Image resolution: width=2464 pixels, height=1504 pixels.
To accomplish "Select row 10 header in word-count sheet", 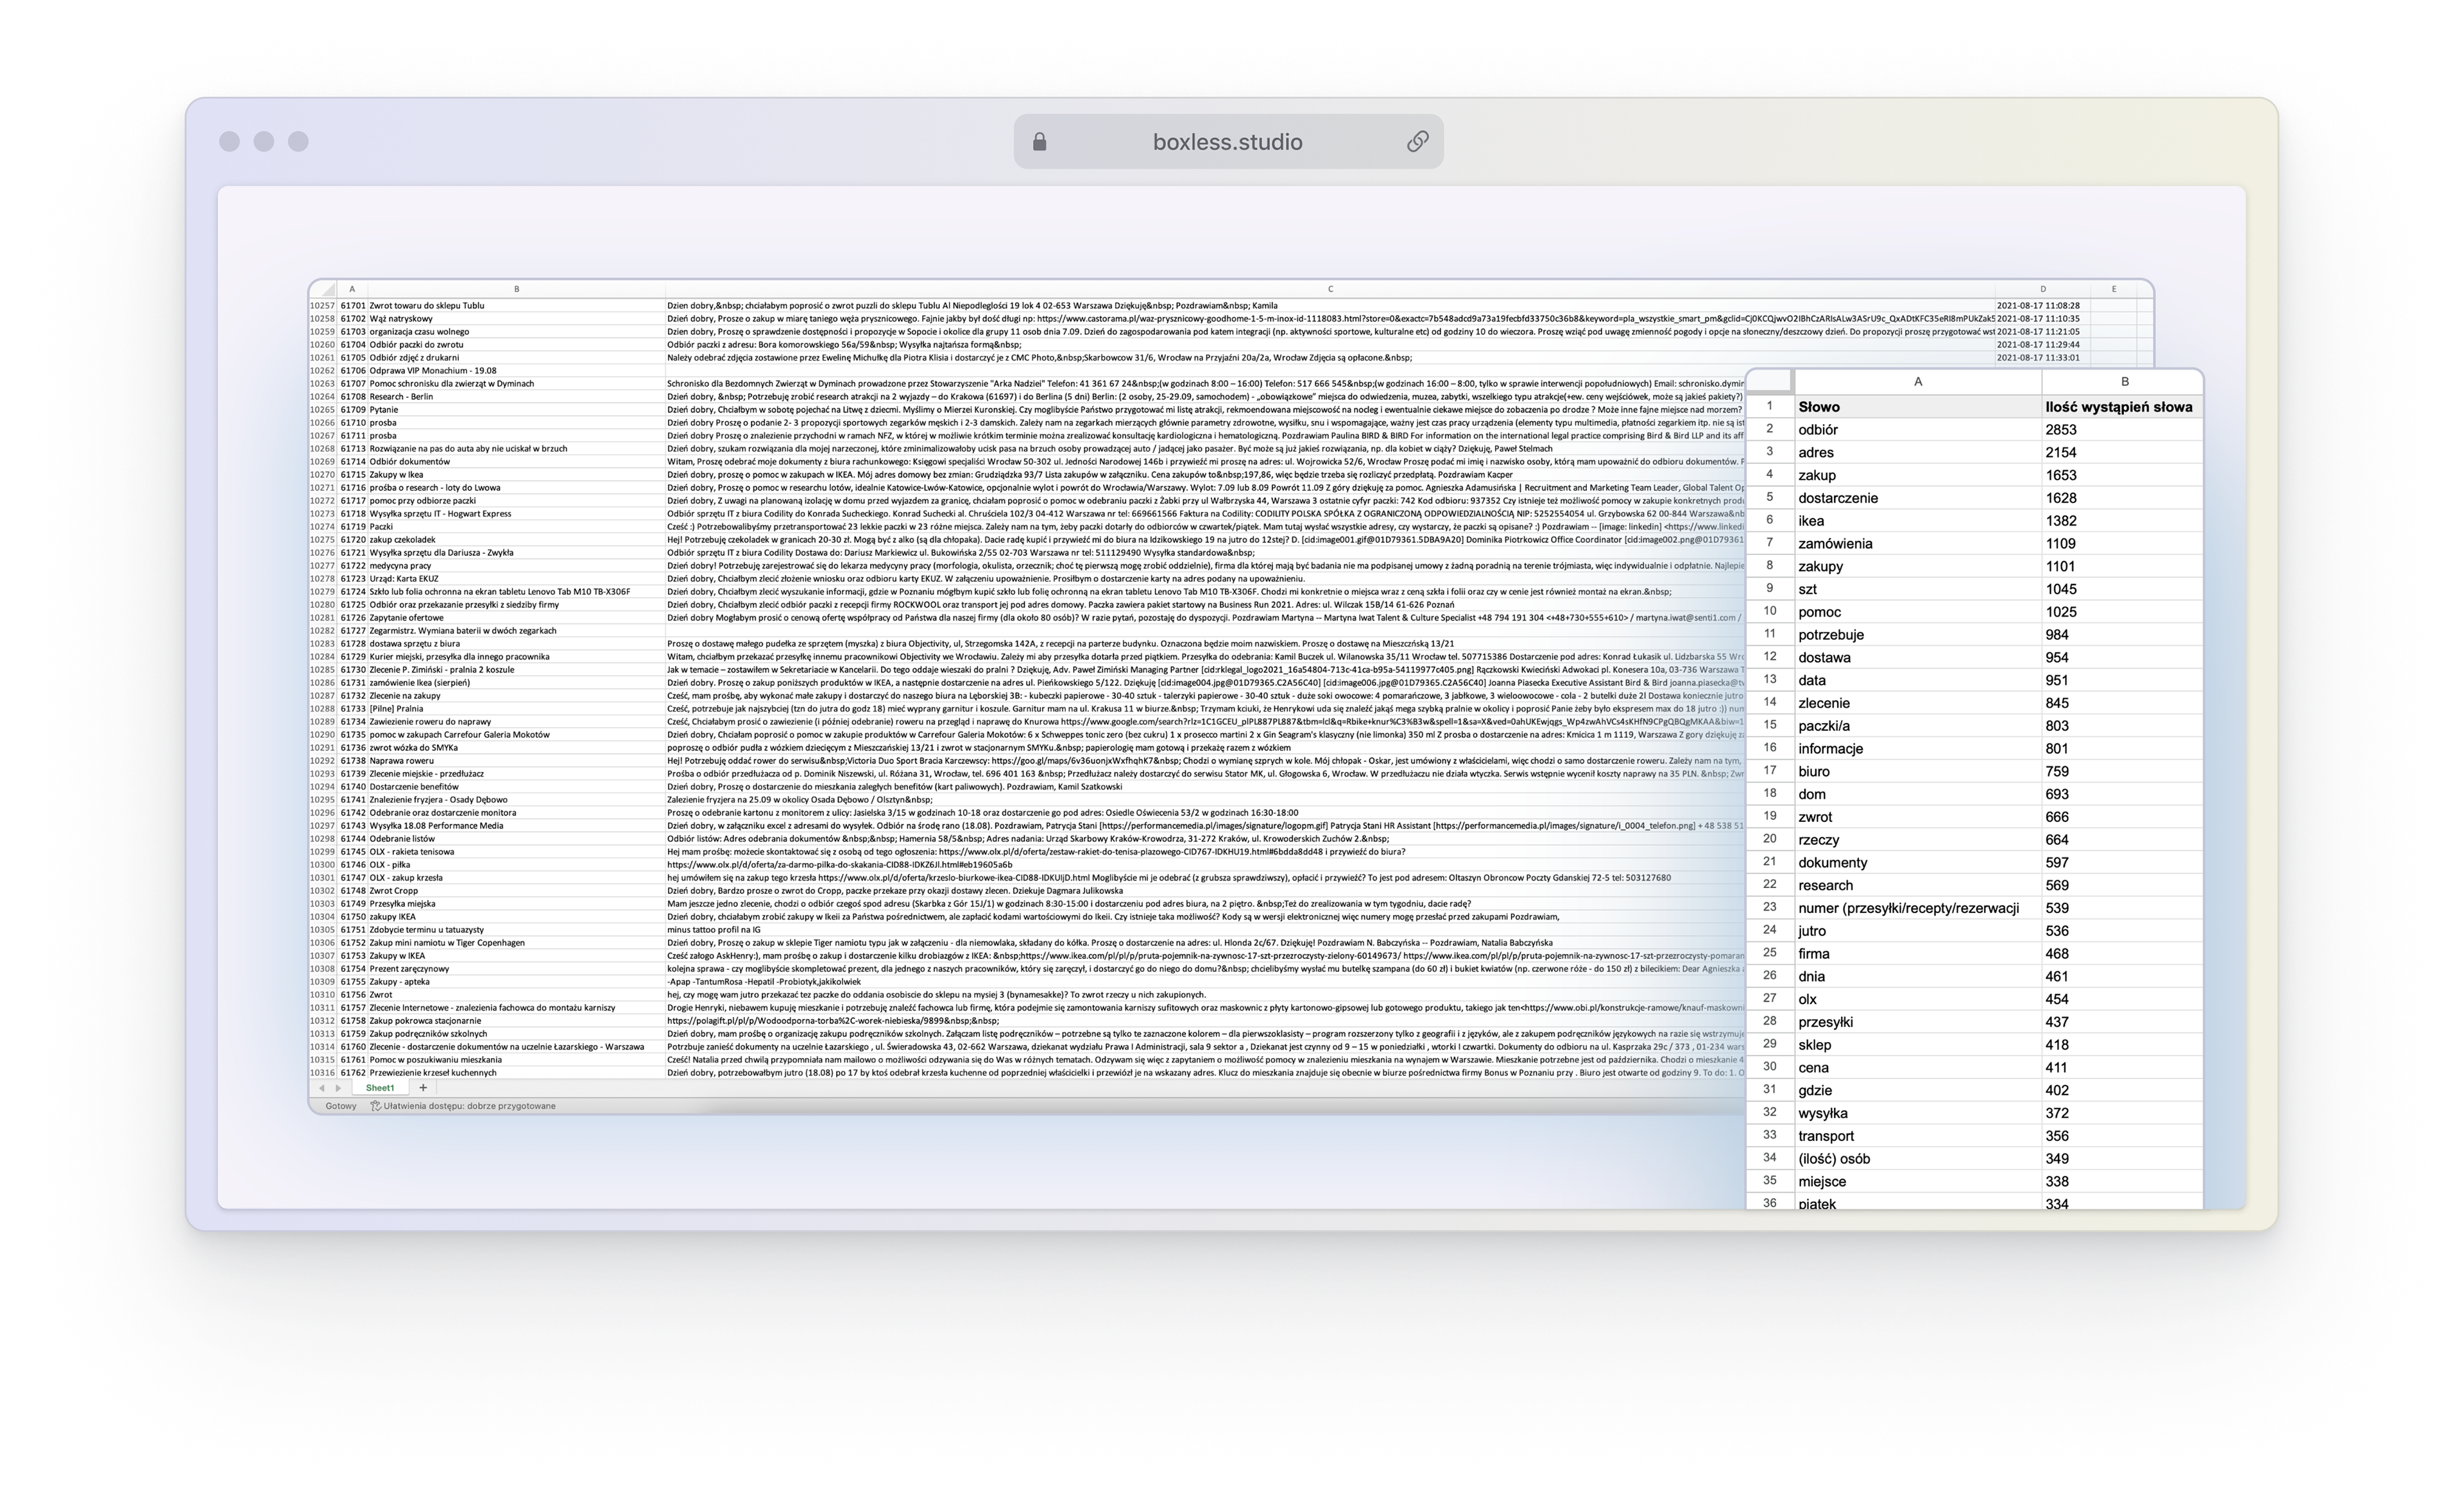I will (1769, 611).
